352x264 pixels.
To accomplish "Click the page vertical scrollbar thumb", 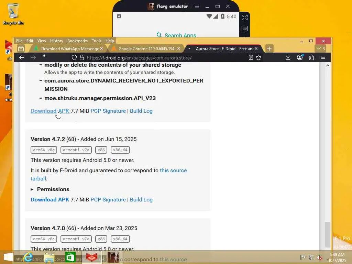I will click(x=328, y=234).
